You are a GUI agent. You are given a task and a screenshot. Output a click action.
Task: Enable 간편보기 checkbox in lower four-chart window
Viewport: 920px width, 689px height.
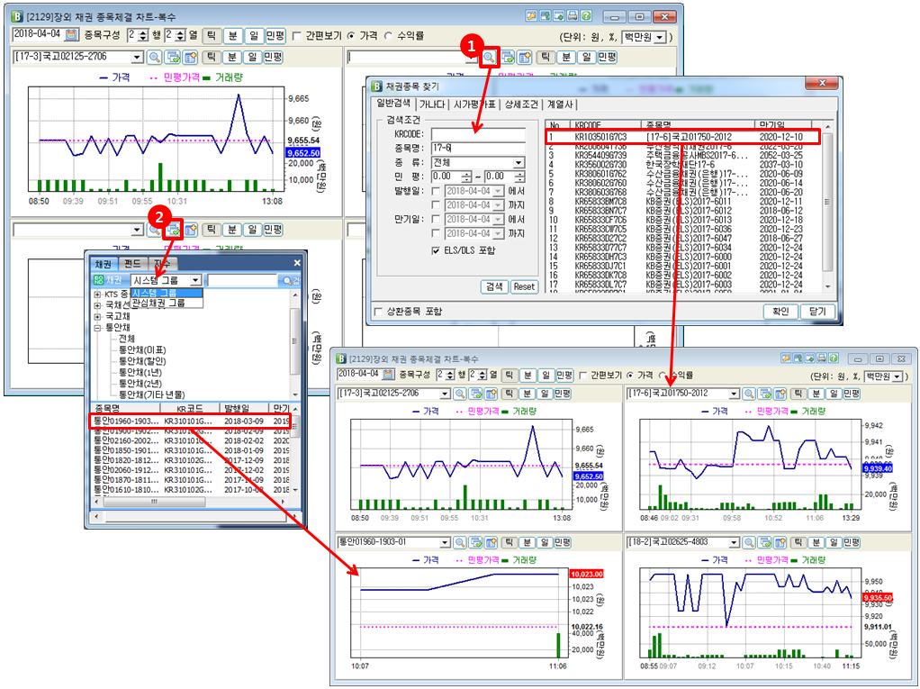pos(582,375)
